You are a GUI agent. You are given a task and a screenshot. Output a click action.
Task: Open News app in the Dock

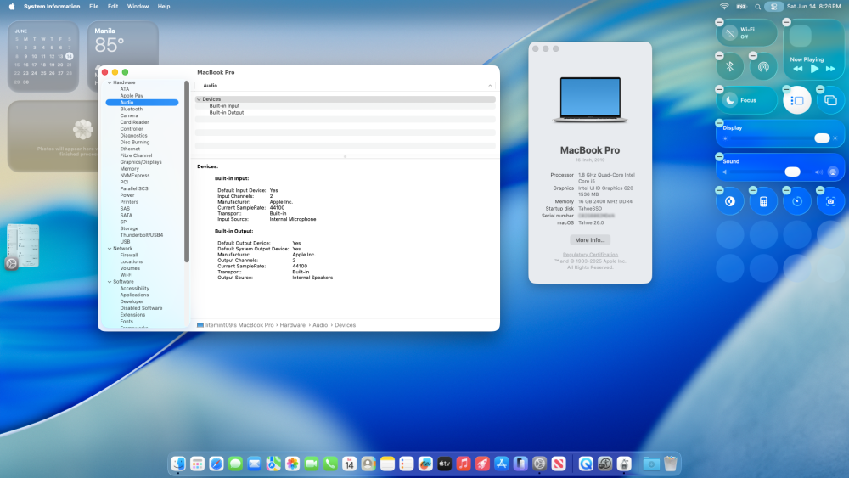click(559, 464)
